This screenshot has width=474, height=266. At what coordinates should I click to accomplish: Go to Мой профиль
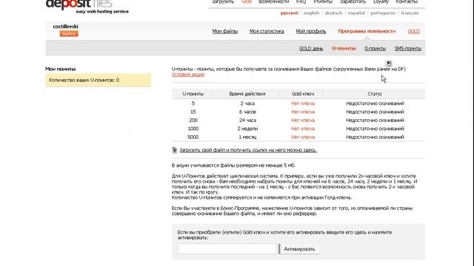(x=311, y=31)
